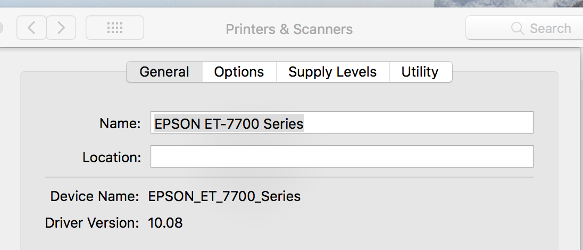Go back using the left chevron button
Viewport: 583px width, 250px height.
tap(31, 28)
